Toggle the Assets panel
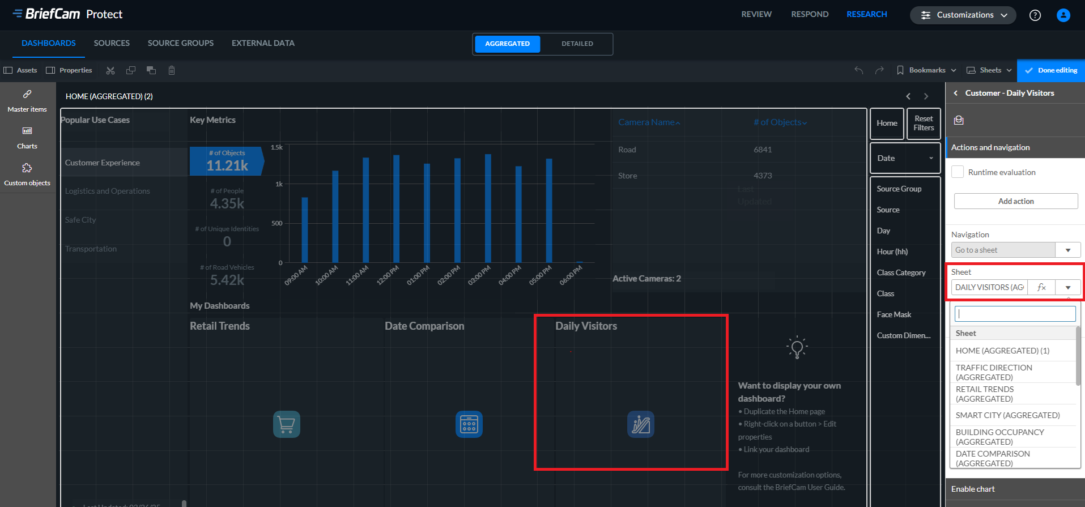 point(20,70)
